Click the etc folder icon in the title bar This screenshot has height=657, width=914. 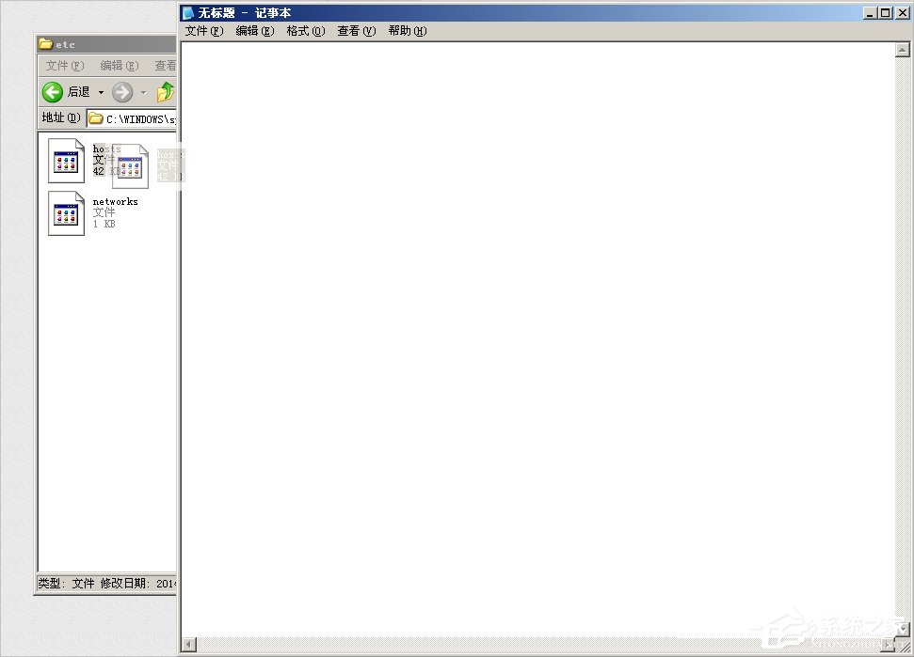point(46,42)
